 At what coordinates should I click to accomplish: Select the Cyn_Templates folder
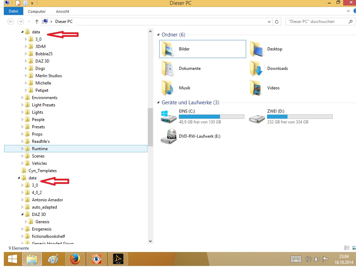(x=42, y=171)
